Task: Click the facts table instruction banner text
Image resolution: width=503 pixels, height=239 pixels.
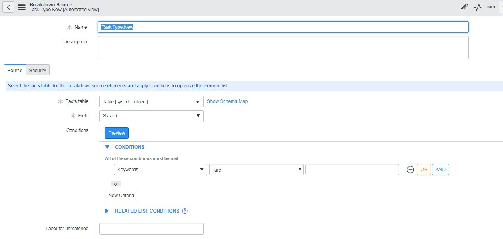Action: 118,86
